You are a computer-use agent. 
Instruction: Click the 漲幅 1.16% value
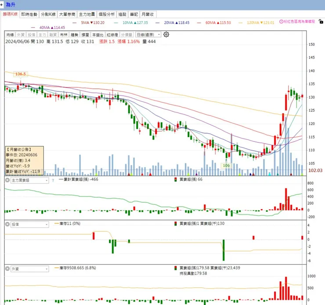pos(129,41)
